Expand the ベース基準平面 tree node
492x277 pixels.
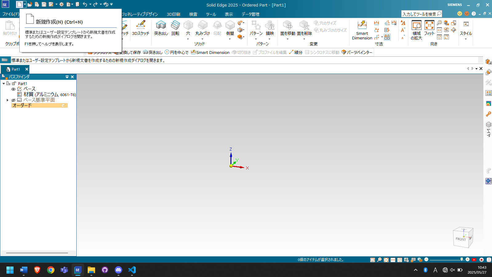[7, 100]
